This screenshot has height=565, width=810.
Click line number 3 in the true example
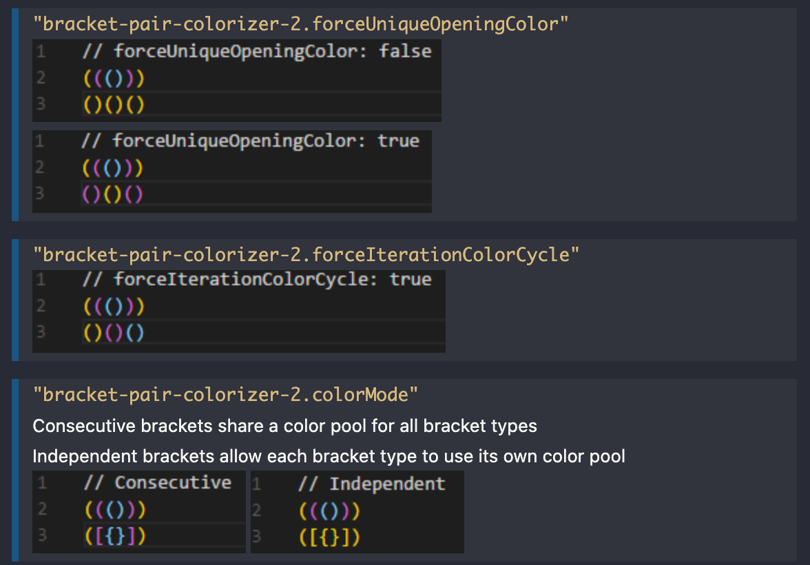point(39,195)
